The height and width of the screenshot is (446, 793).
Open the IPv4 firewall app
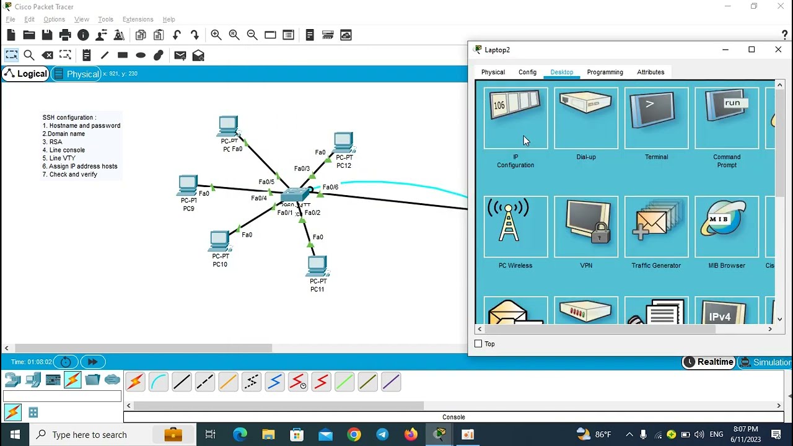pyautogui.click(x=727, y=311)
